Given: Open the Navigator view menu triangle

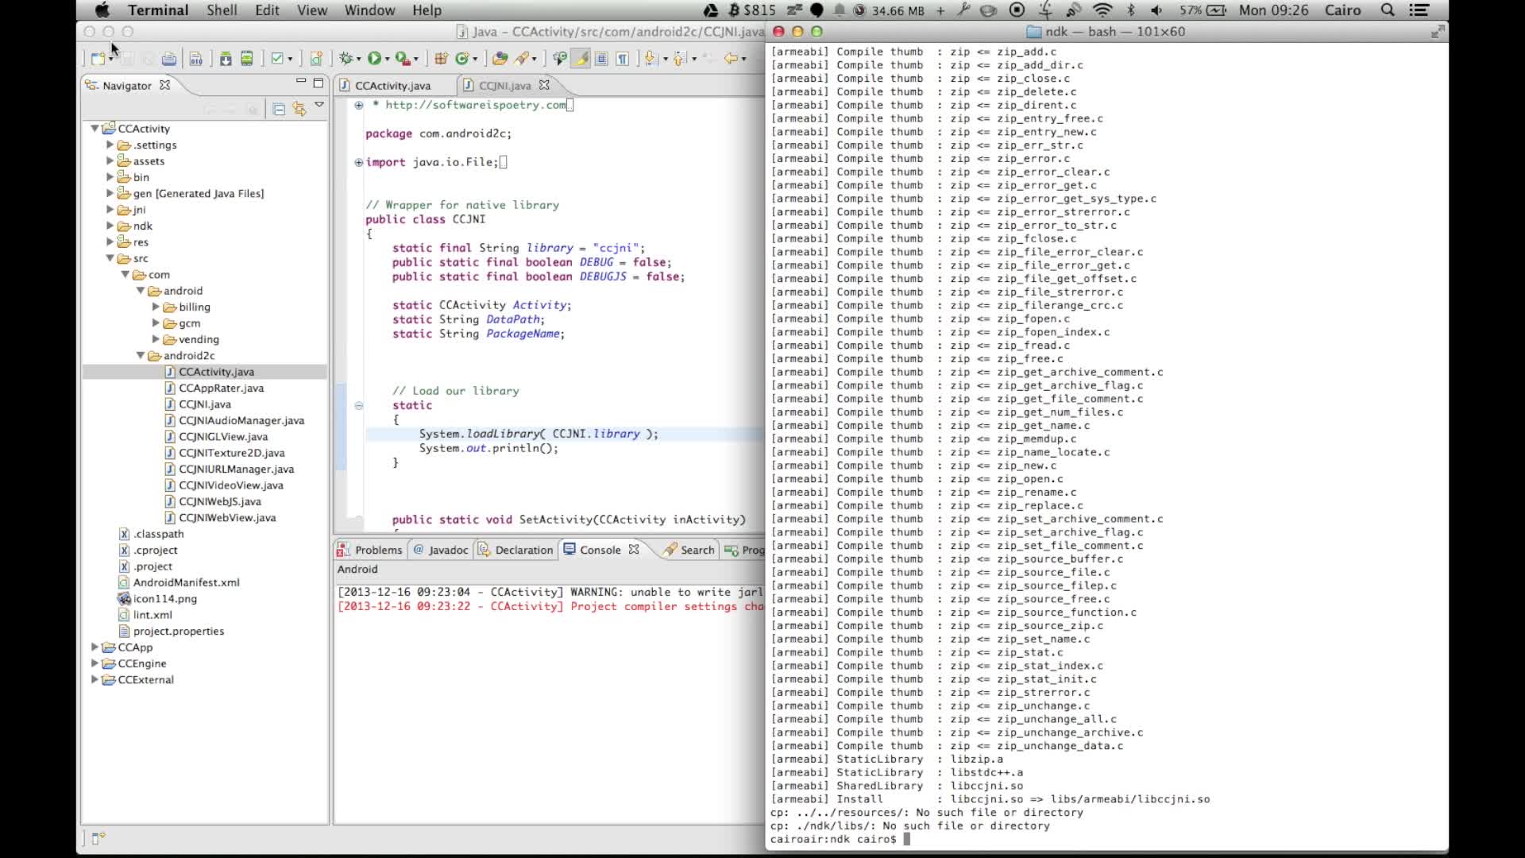Looking at the screenshot, I should 319,106.
